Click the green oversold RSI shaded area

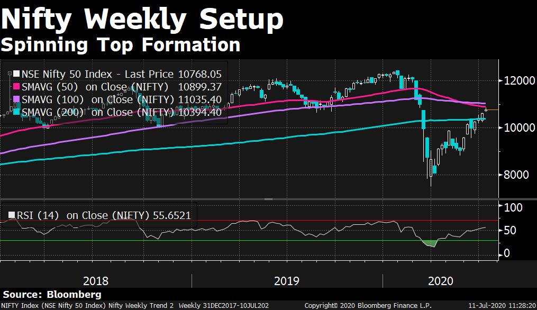(x=431, y=243)
